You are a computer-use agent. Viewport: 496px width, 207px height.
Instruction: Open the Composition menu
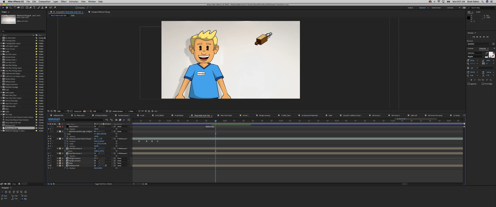[x=44, y=2]
